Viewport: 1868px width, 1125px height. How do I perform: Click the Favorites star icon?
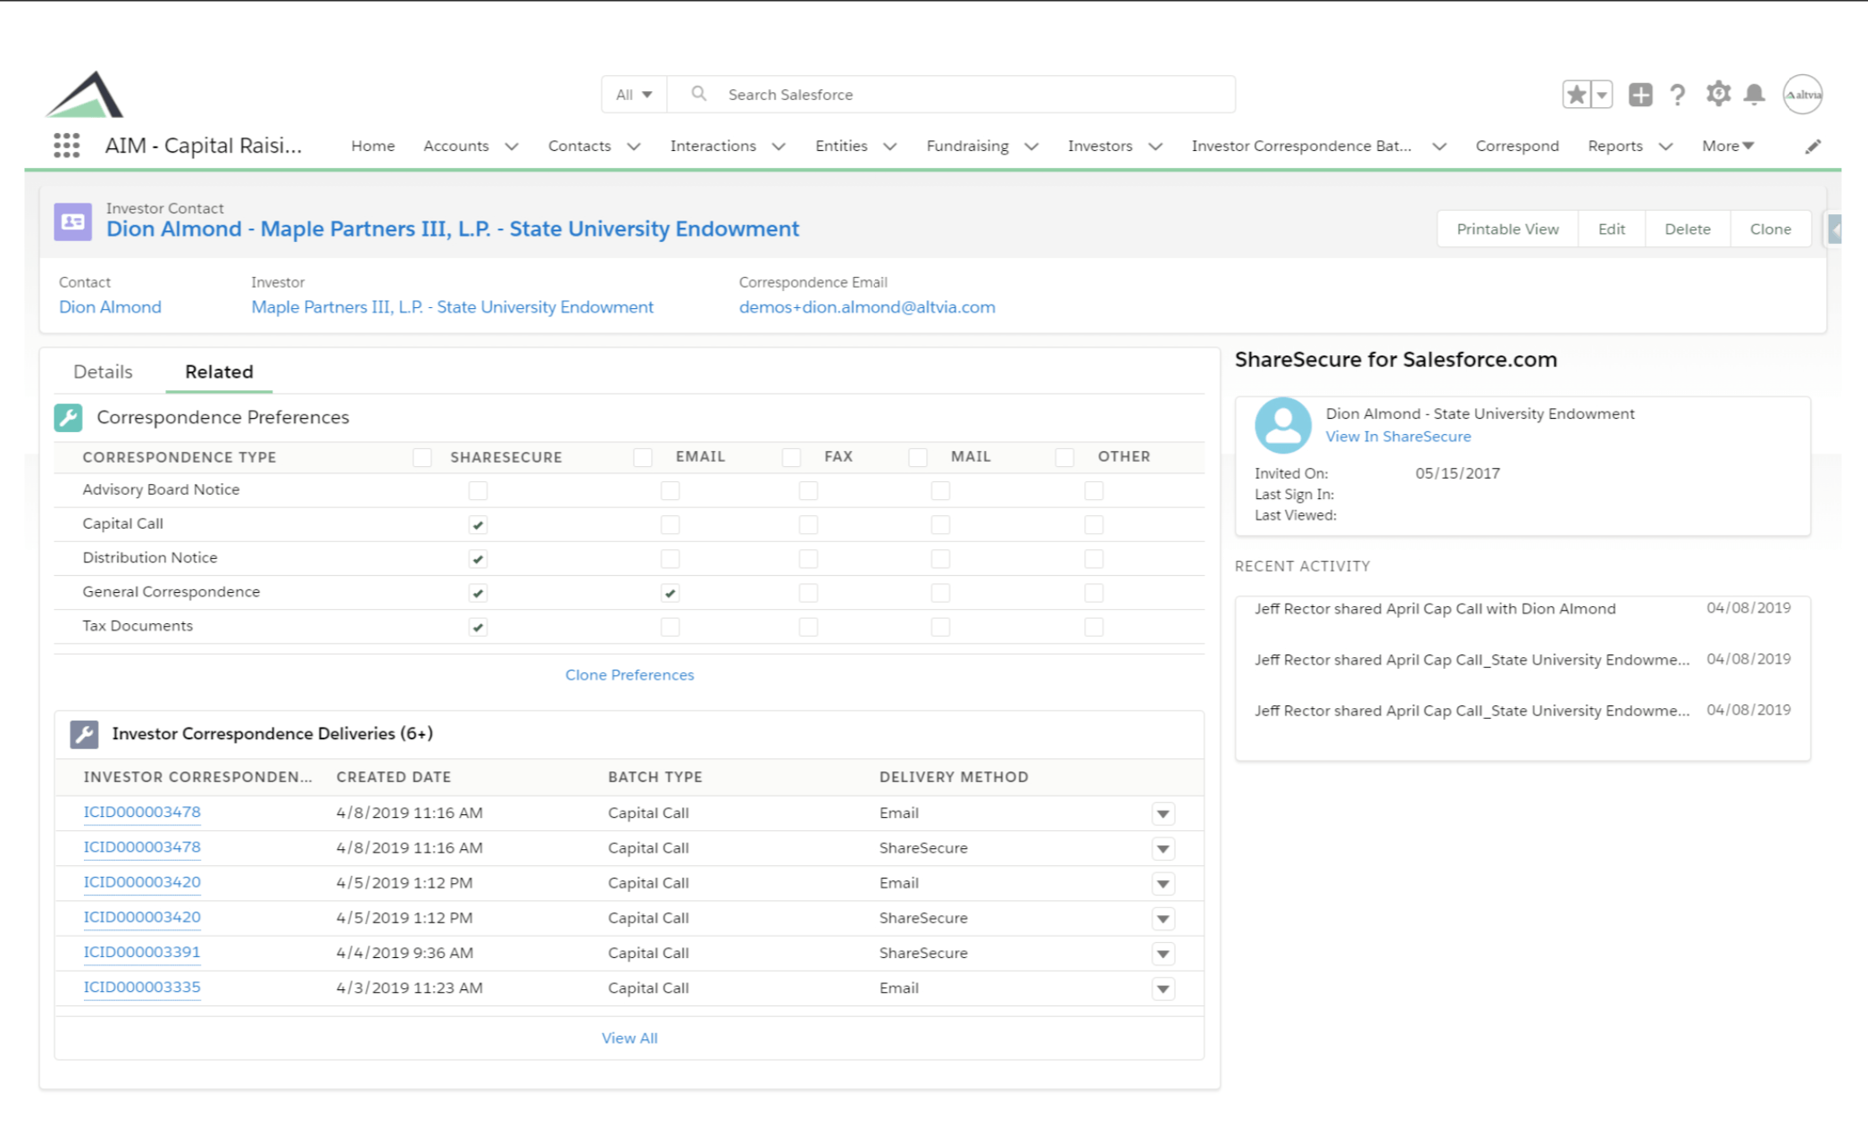pyautogui.click(x=1576, y=95)
